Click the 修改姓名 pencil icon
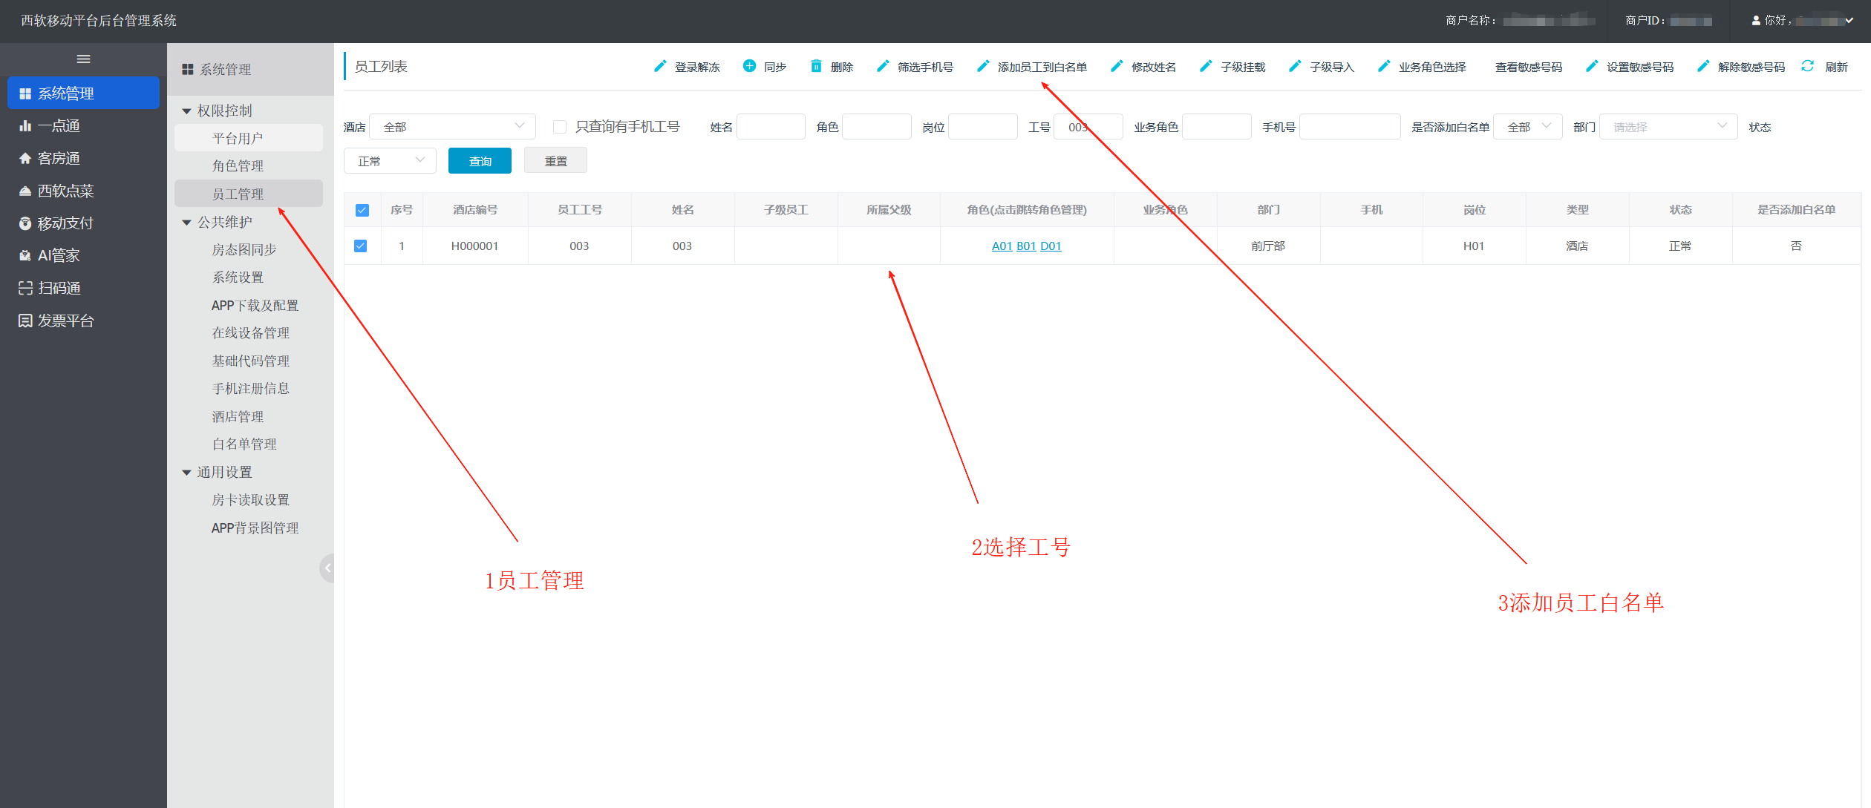Viewport: 1871px width, 808px height. click(1117, 66)
